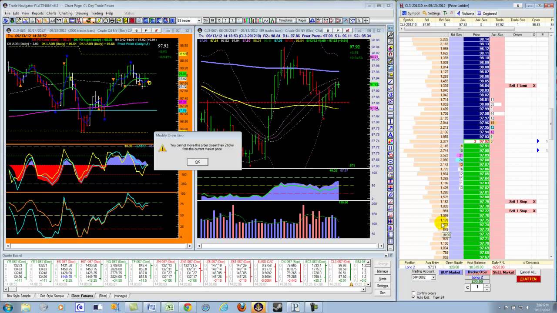
Task: Open the Reports menu
Action: pos(37,13)
